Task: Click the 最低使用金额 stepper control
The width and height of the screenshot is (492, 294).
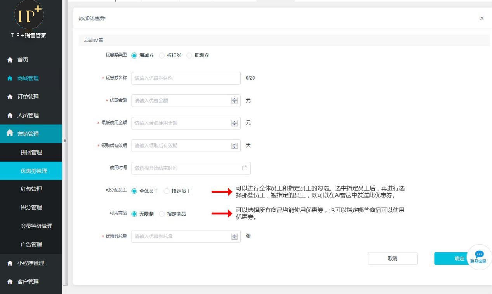Action: [x=234, y=123]
